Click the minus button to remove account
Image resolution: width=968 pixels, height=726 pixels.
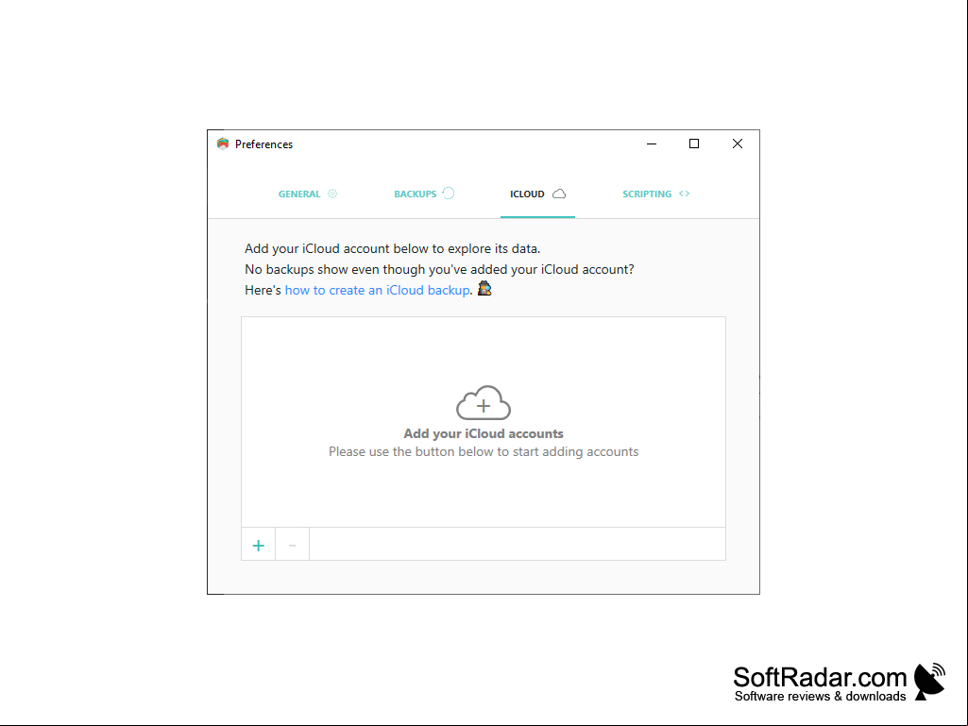(293, 545)
